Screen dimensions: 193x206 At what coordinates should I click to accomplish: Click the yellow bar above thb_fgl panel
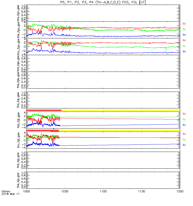[x=121, y=110]
